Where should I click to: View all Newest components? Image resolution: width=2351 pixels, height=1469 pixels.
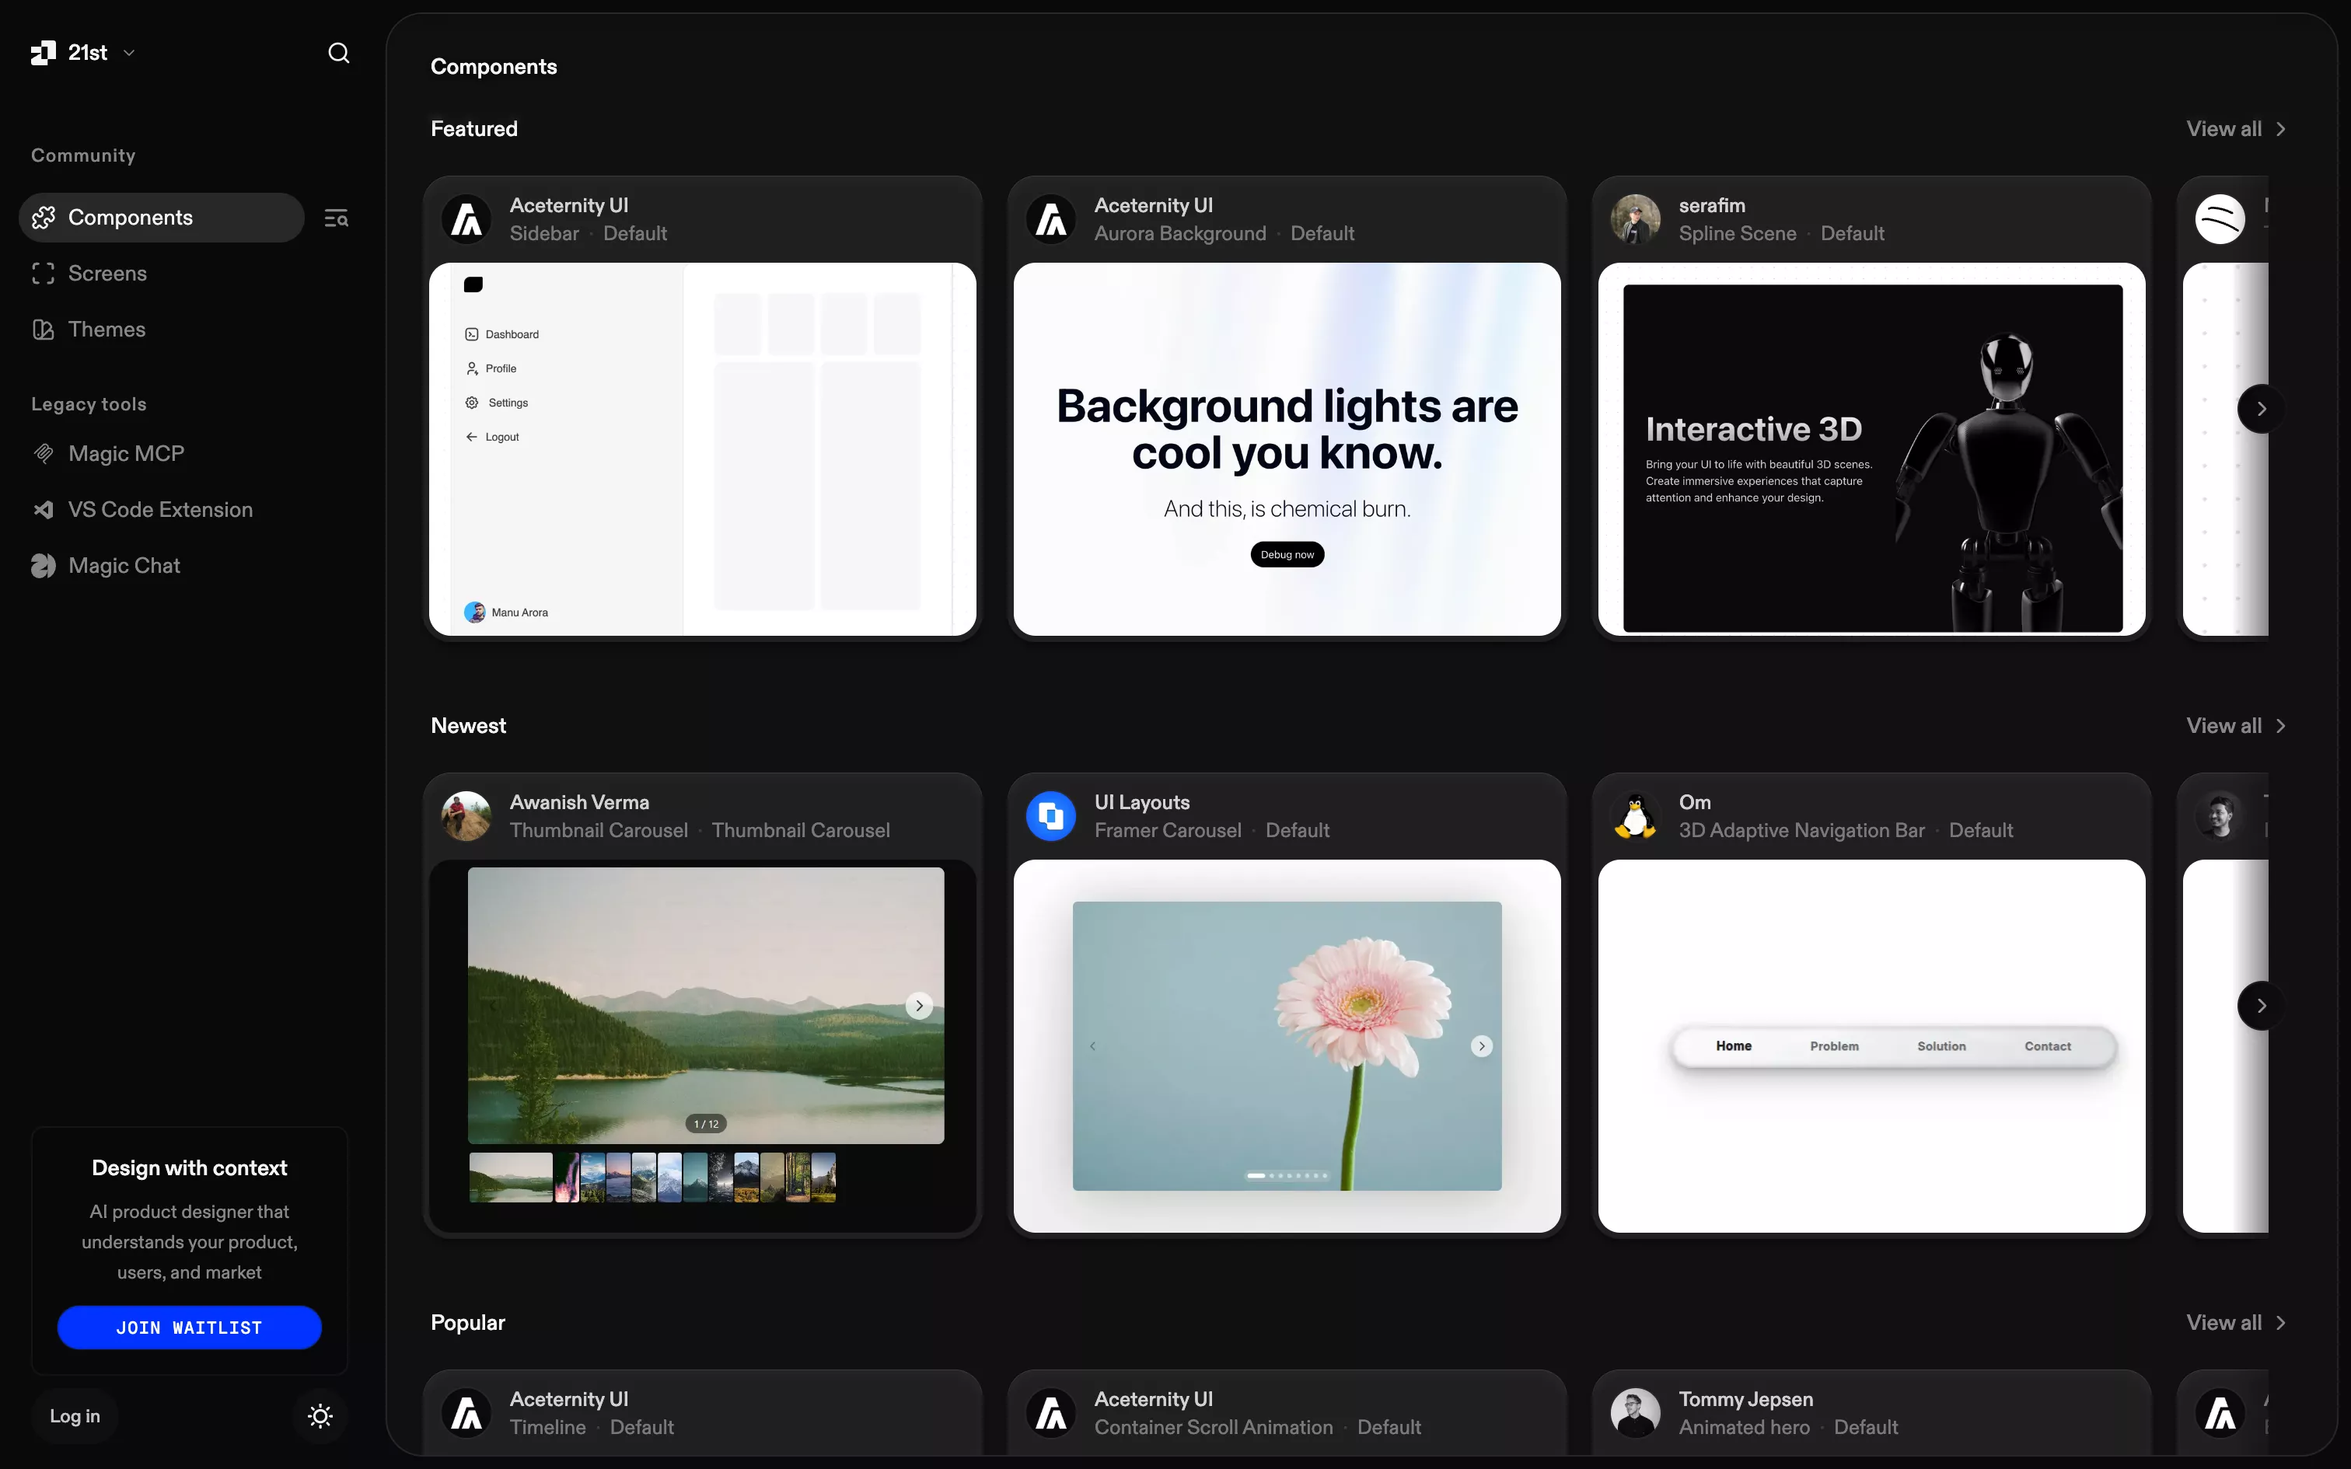2234,726
